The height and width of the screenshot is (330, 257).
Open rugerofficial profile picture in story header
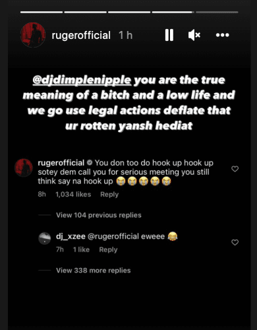[33, 35]
